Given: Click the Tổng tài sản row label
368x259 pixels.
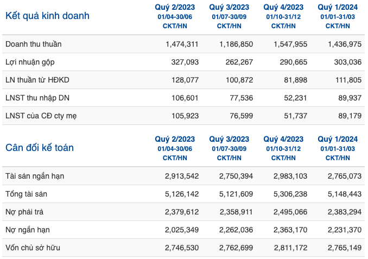Looking at the screenshot, I should tap(26, 194).
